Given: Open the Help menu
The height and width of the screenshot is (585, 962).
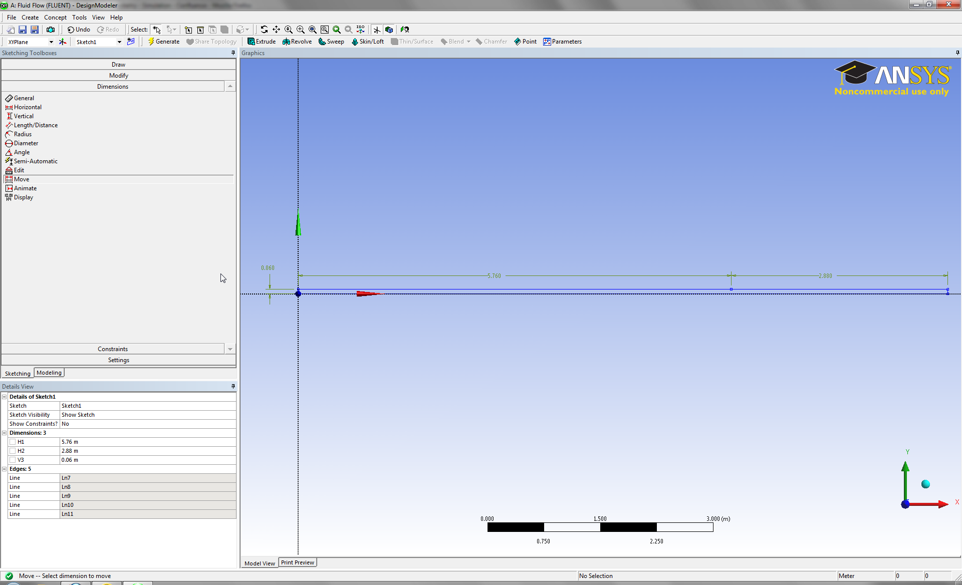Looking at the screenshot, I should 116,18.
